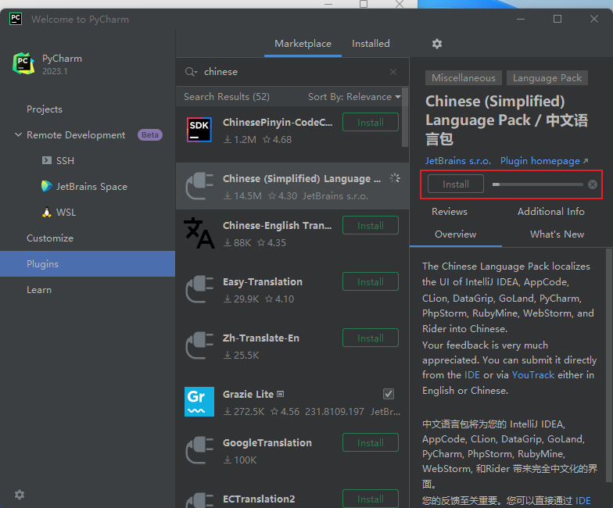Select JetBrains Space in sidebar
The image size is (613, 508).
[x=91, y=186]
